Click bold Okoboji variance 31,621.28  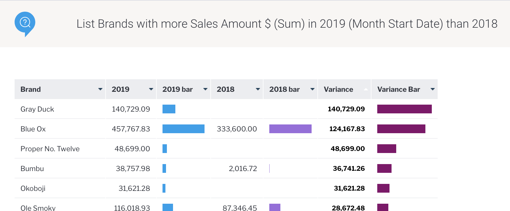click(x=350, y=189)
